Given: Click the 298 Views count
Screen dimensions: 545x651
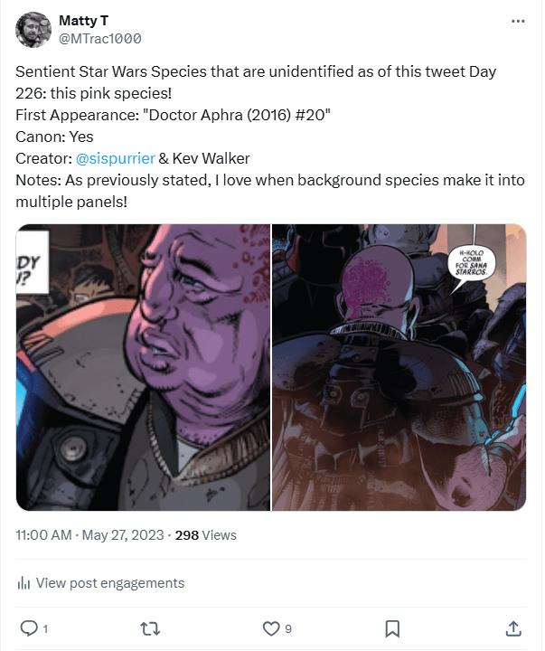Looking at the screenshot, I should click(205, 535).
